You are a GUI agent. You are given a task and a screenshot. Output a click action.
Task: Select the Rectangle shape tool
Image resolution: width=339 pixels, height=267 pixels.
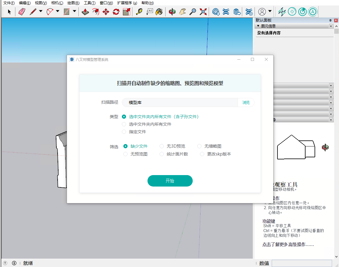coord(67,12)
